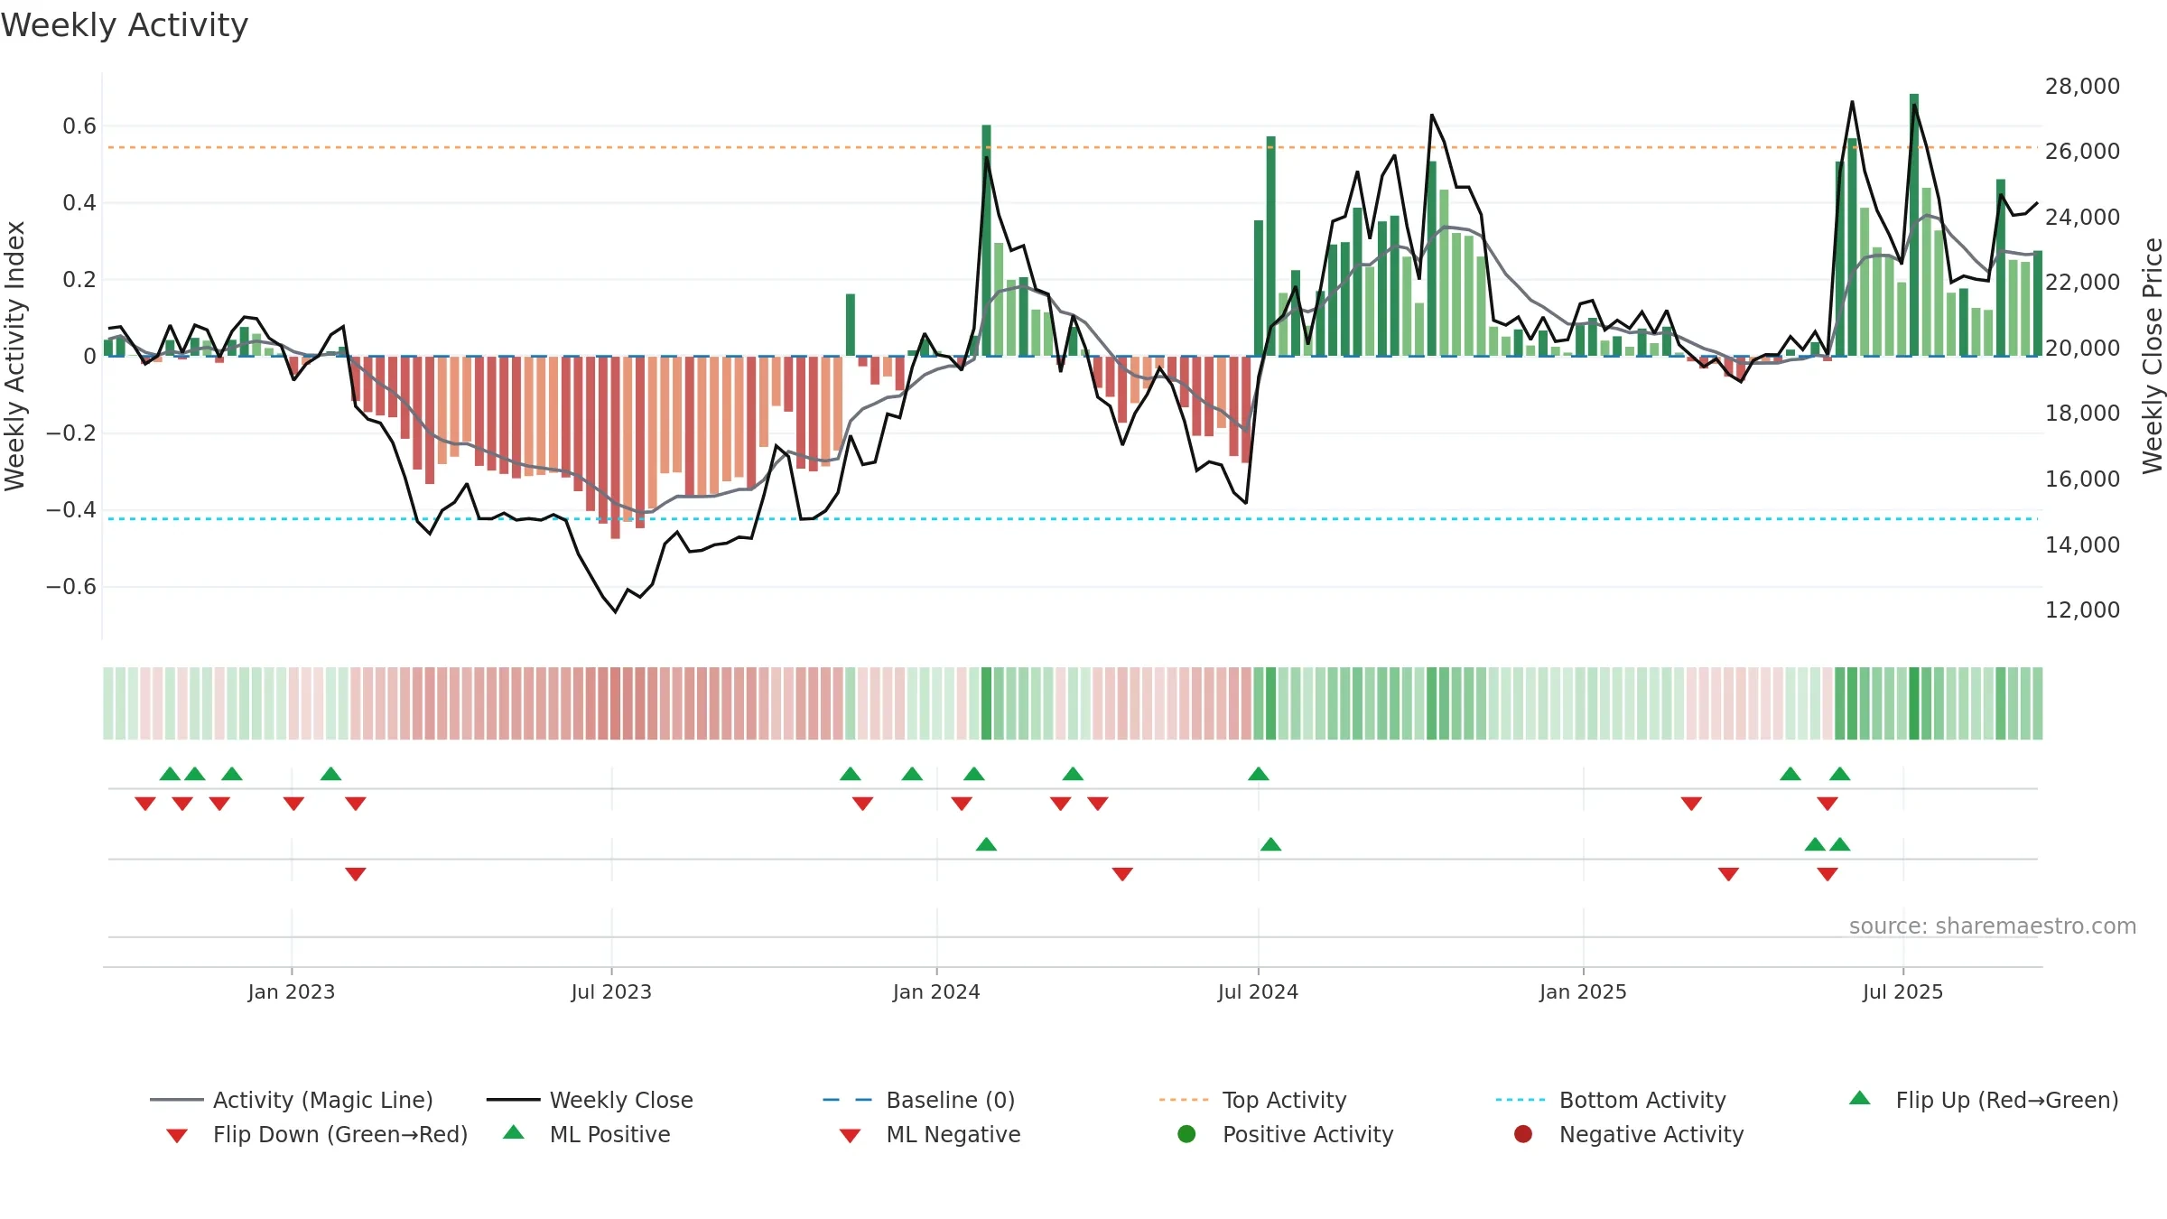Click the ML negative marker just after Jan 2023

coord(355,874)
